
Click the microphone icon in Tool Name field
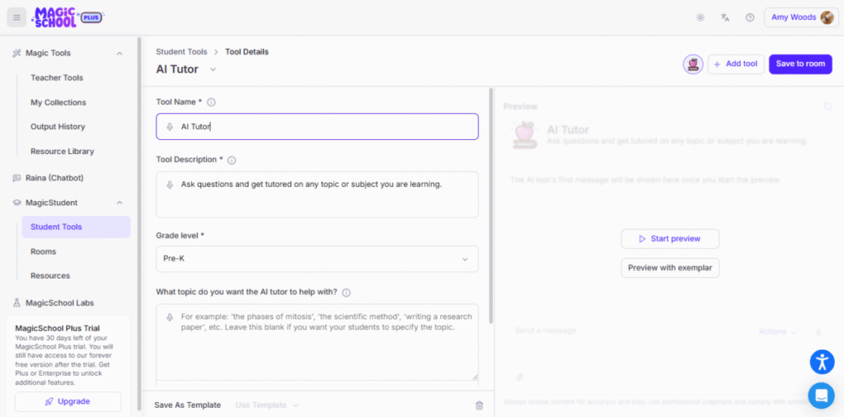pos(170,127)
